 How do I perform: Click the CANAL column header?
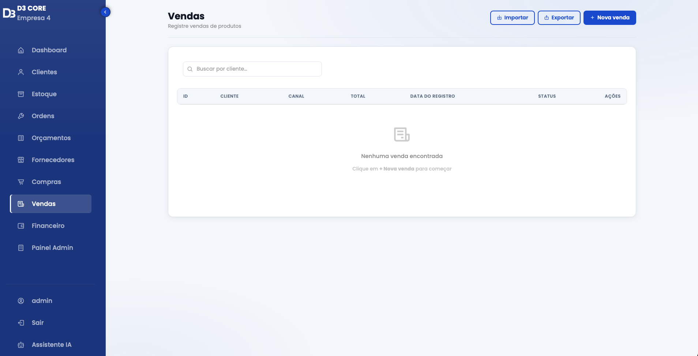(296, 96)
